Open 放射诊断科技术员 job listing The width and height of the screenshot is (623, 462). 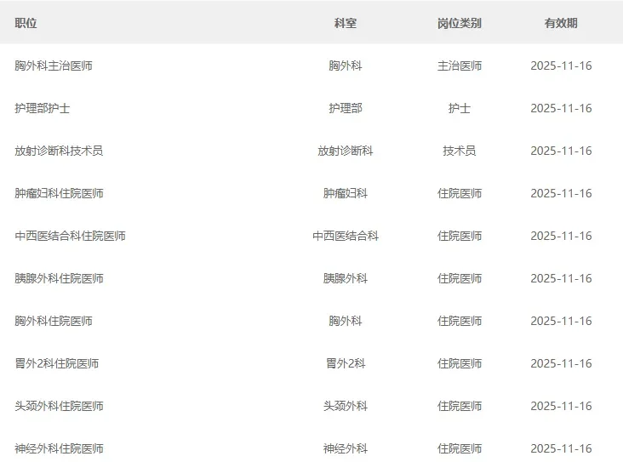59,151
